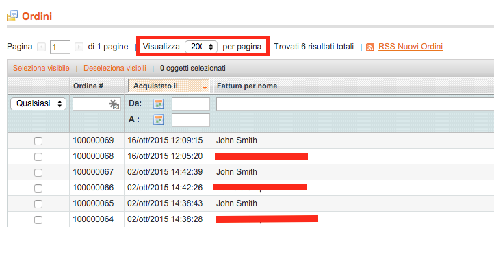Viewport: 494px width, 272px height.
Task: Click the descending sort arrow on Acquistato il
Action: (x=205, y=86)
